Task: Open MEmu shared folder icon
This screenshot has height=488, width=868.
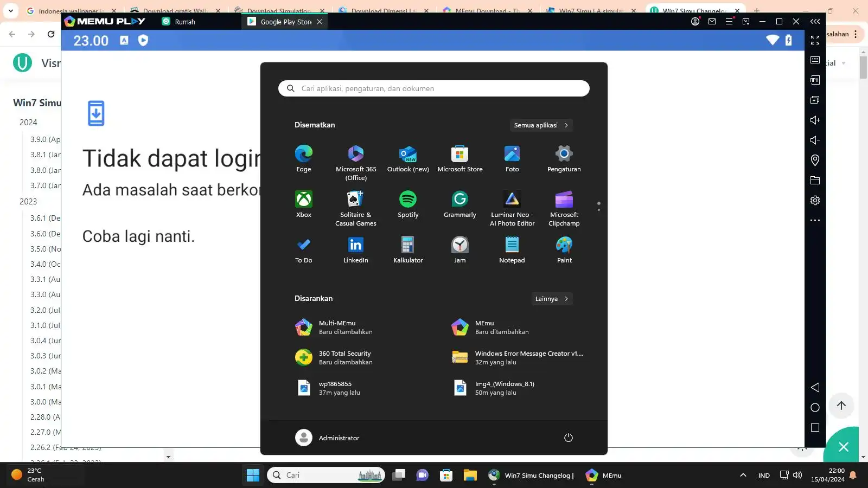Action: tap(815, 180)
